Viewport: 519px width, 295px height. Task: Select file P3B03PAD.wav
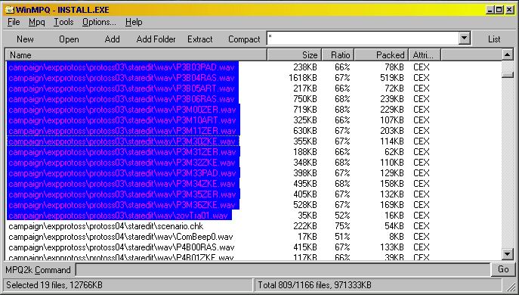pos(122,67)
